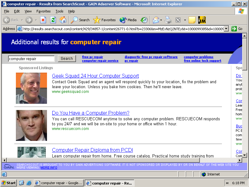
Task: Click the vertical scrollbar up arrow
Action: (245, 36)
